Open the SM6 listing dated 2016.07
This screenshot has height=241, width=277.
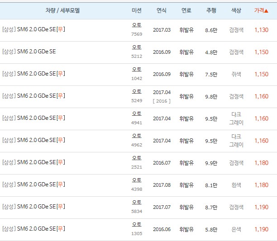pos(33,162)
